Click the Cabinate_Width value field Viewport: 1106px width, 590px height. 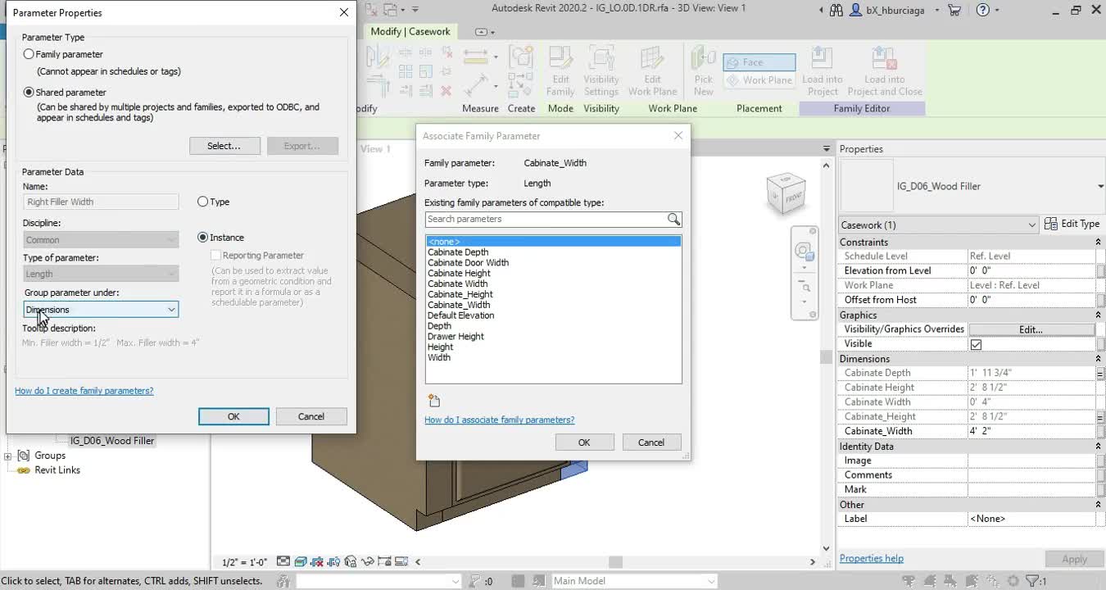(1031, 431)
